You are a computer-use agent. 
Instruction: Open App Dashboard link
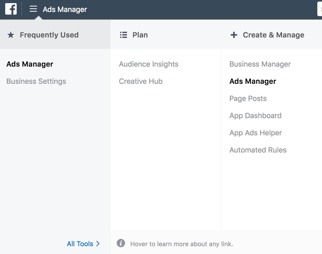pos(255,116)
